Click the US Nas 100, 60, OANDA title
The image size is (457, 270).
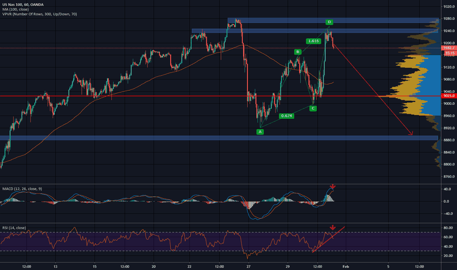tap(23, 5)
